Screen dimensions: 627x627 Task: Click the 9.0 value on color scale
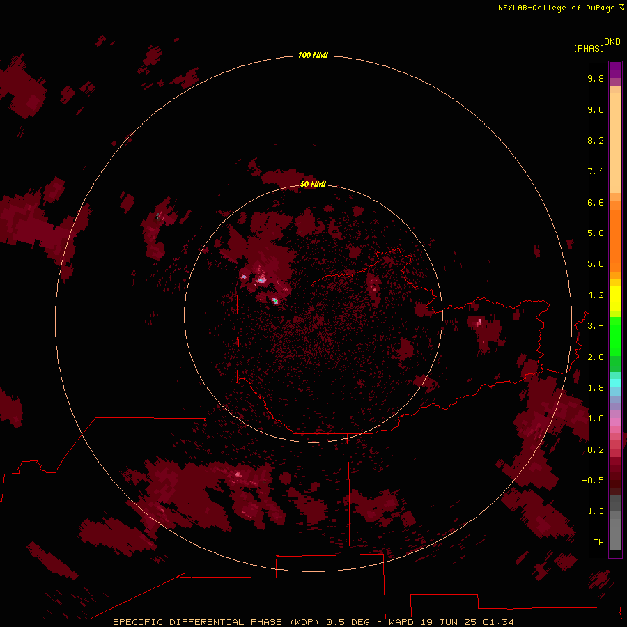pos(596,109)
